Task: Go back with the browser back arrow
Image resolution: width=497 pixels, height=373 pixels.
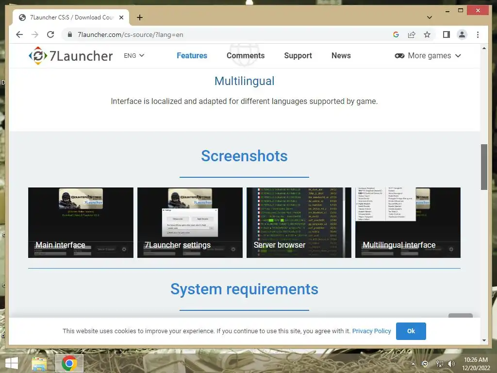Action: click(19, 34)
